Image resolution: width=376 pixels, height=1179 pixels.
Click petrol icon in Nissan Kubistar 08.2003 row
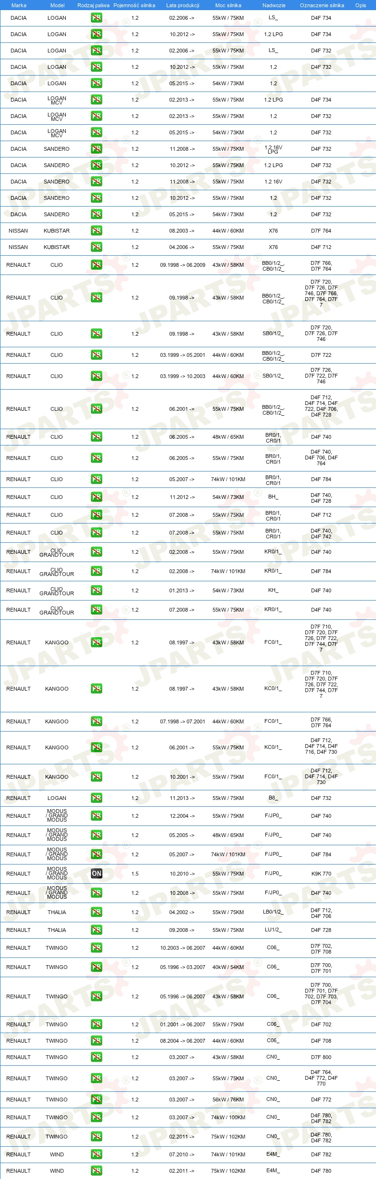97,230
